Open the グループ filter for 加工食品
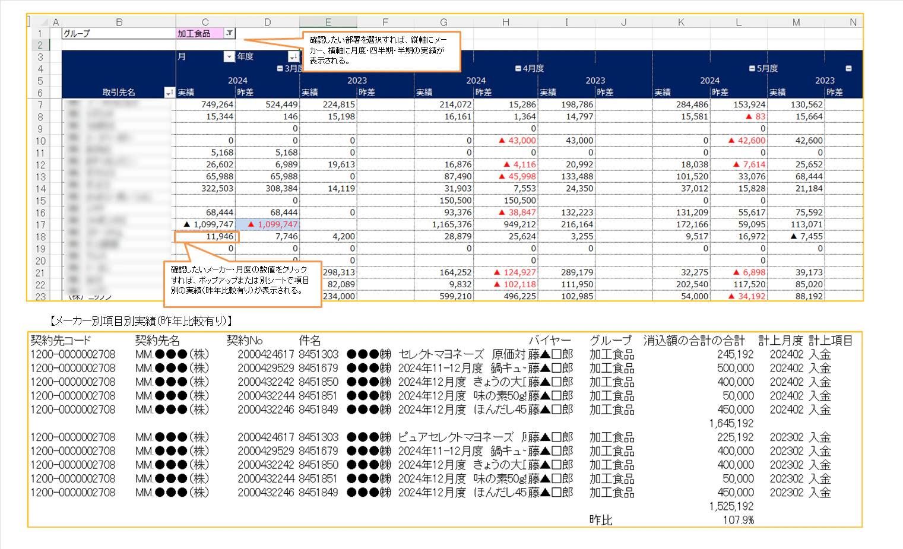The width and height of the screenshot is (903, 549). coord(229,33)
